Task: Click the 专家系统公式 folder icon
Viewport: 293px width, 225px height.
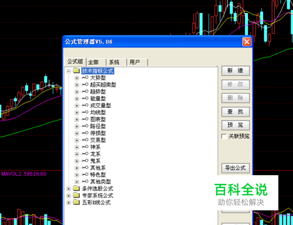Action: pos(77,195)
